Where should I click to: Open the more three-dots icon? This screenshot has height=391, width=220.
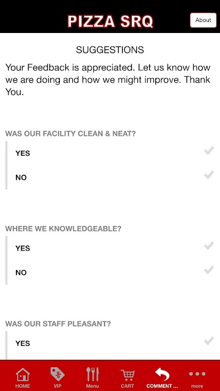[197, 374]
